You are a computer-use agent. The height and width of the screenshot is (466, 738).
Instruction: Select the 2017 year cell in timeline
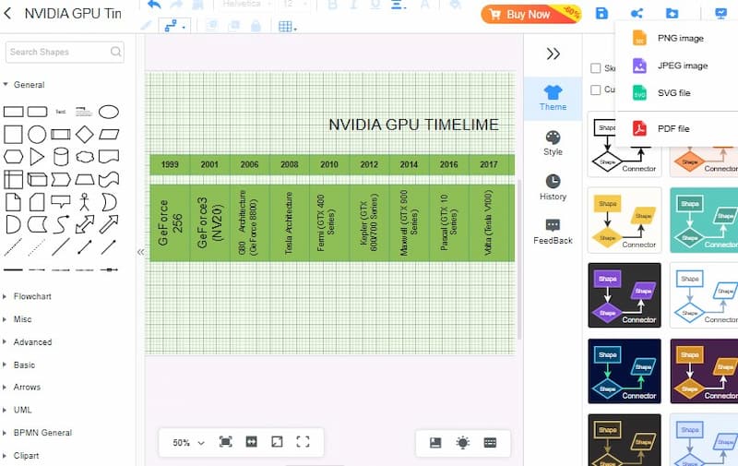tap(490, 164)
